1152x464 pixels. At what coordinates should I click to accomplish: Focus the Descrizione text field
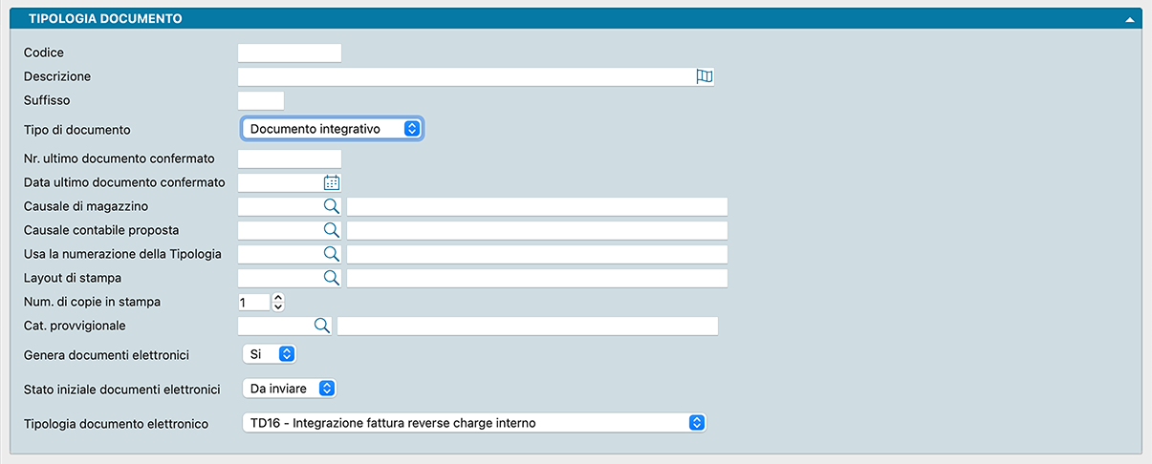[x=465, y=77]
